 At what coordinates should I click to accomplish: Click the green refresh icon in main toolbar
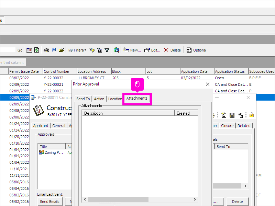[36, 50]
